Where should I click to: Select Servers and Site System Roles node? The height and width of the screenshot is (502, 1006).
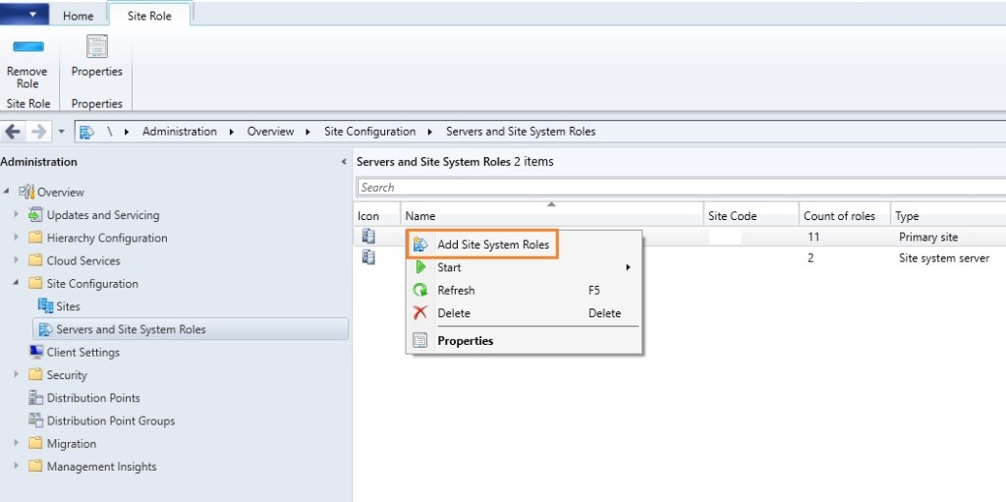pyautogui.click(x=190, y=329)
